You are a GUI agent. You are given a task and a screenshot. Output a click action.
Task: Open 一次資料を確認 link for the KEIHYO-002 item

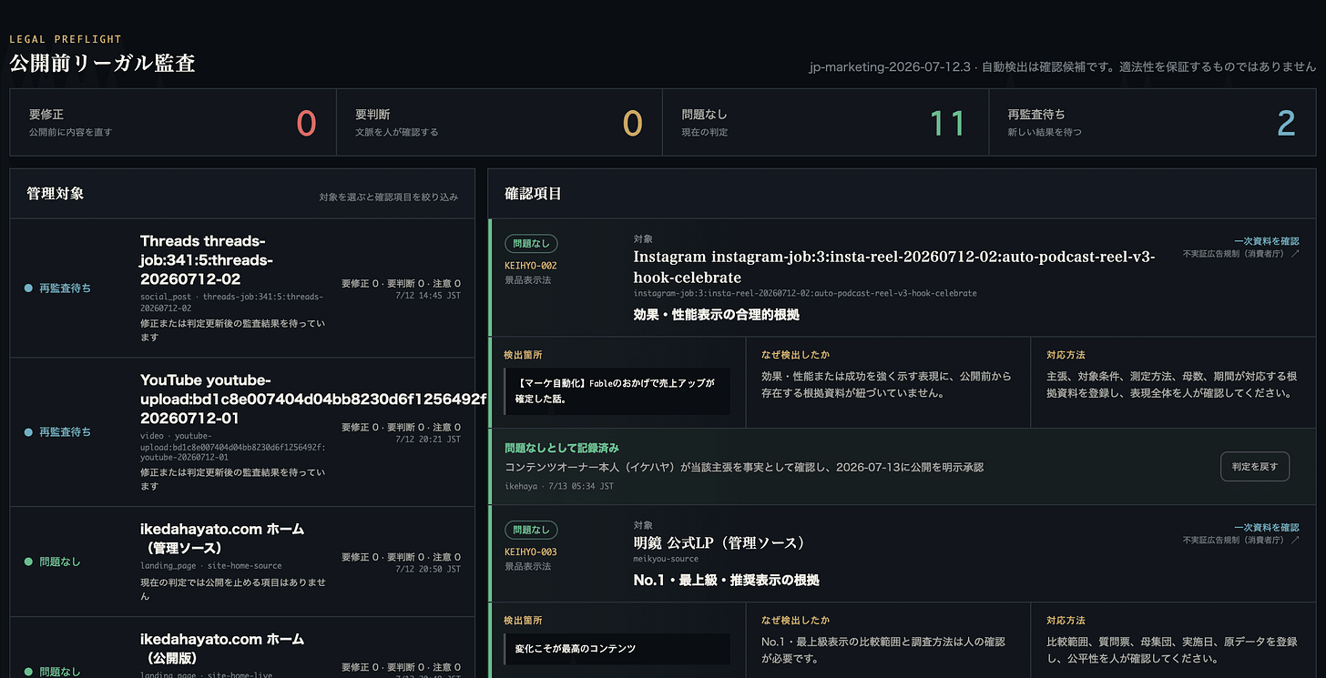[x=1267, y=241]
